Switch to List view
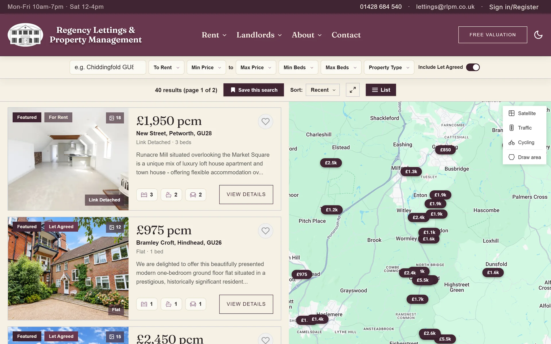The height and width of the screenshot is (344, 551). point(381,90)
